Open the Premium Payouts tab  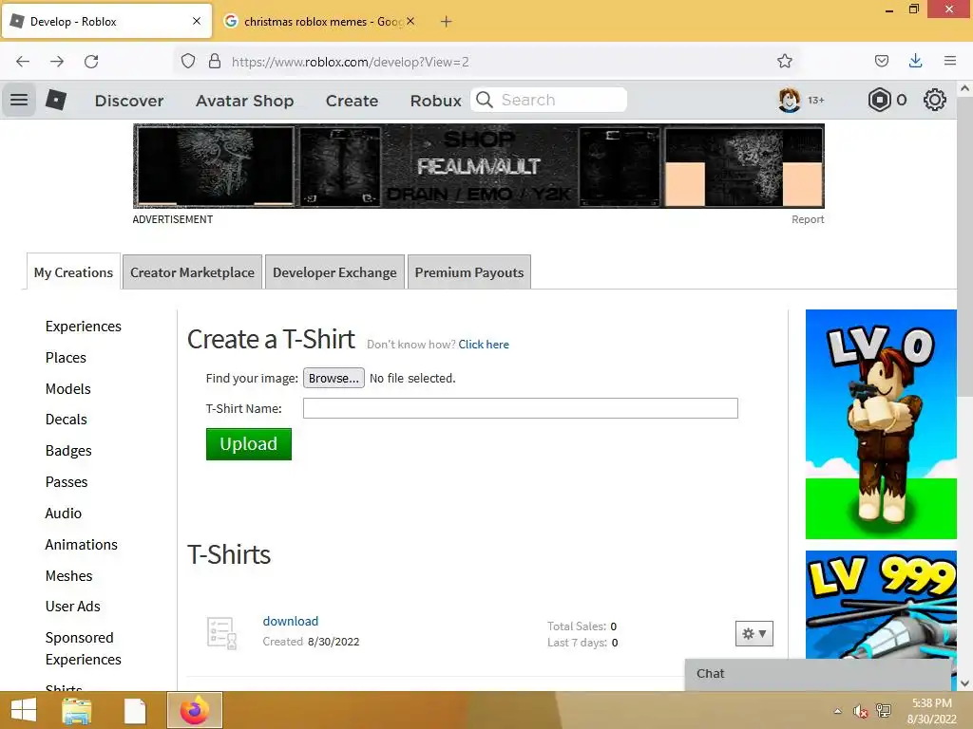469,272
